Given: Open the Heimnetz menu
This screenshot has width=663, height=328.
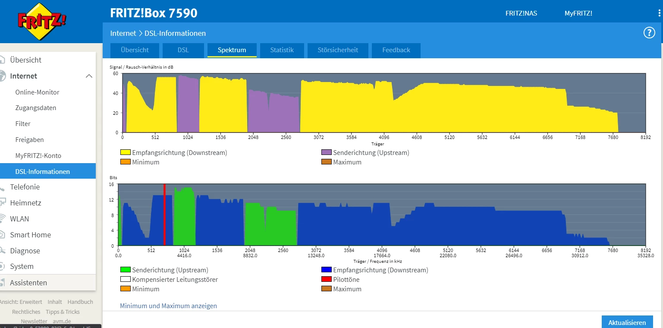Looking at the screenshot, I should coord(26,203).
